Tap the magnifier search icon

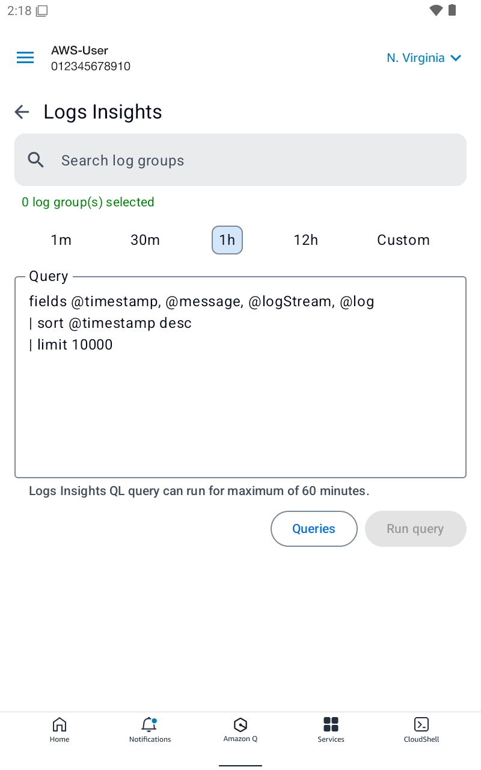click(x=36, y=160)
